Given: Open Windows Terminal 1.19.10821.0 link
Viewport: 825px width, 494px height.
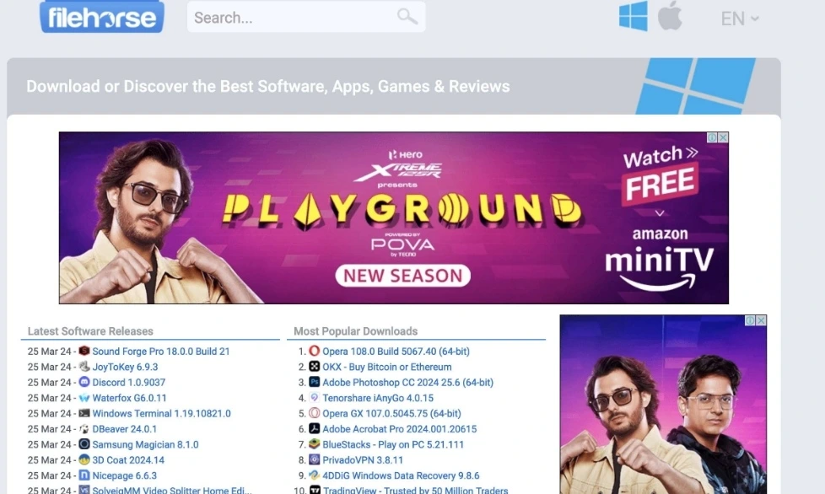Looking at the screenshot, I should [x=161, y=414].
